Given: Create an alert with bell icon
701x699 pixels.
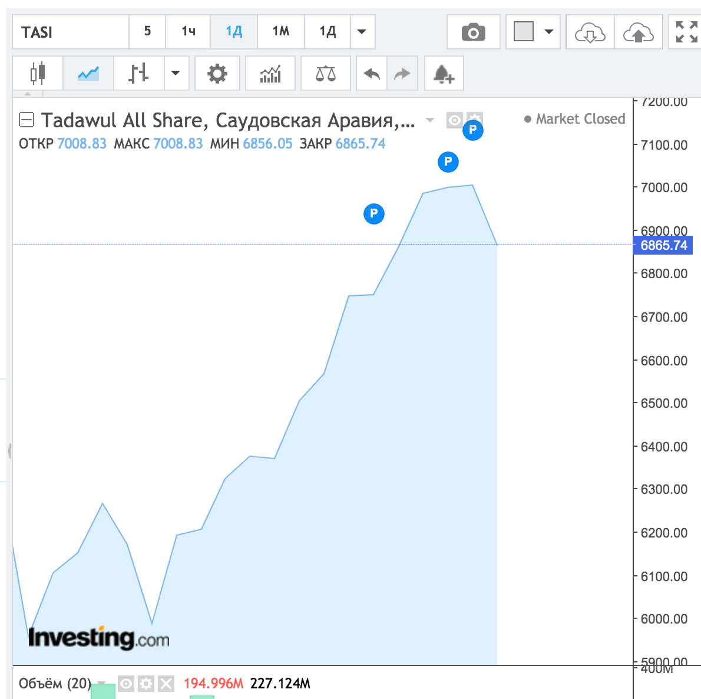Looking at the screenshot, I should click(444, 73).
